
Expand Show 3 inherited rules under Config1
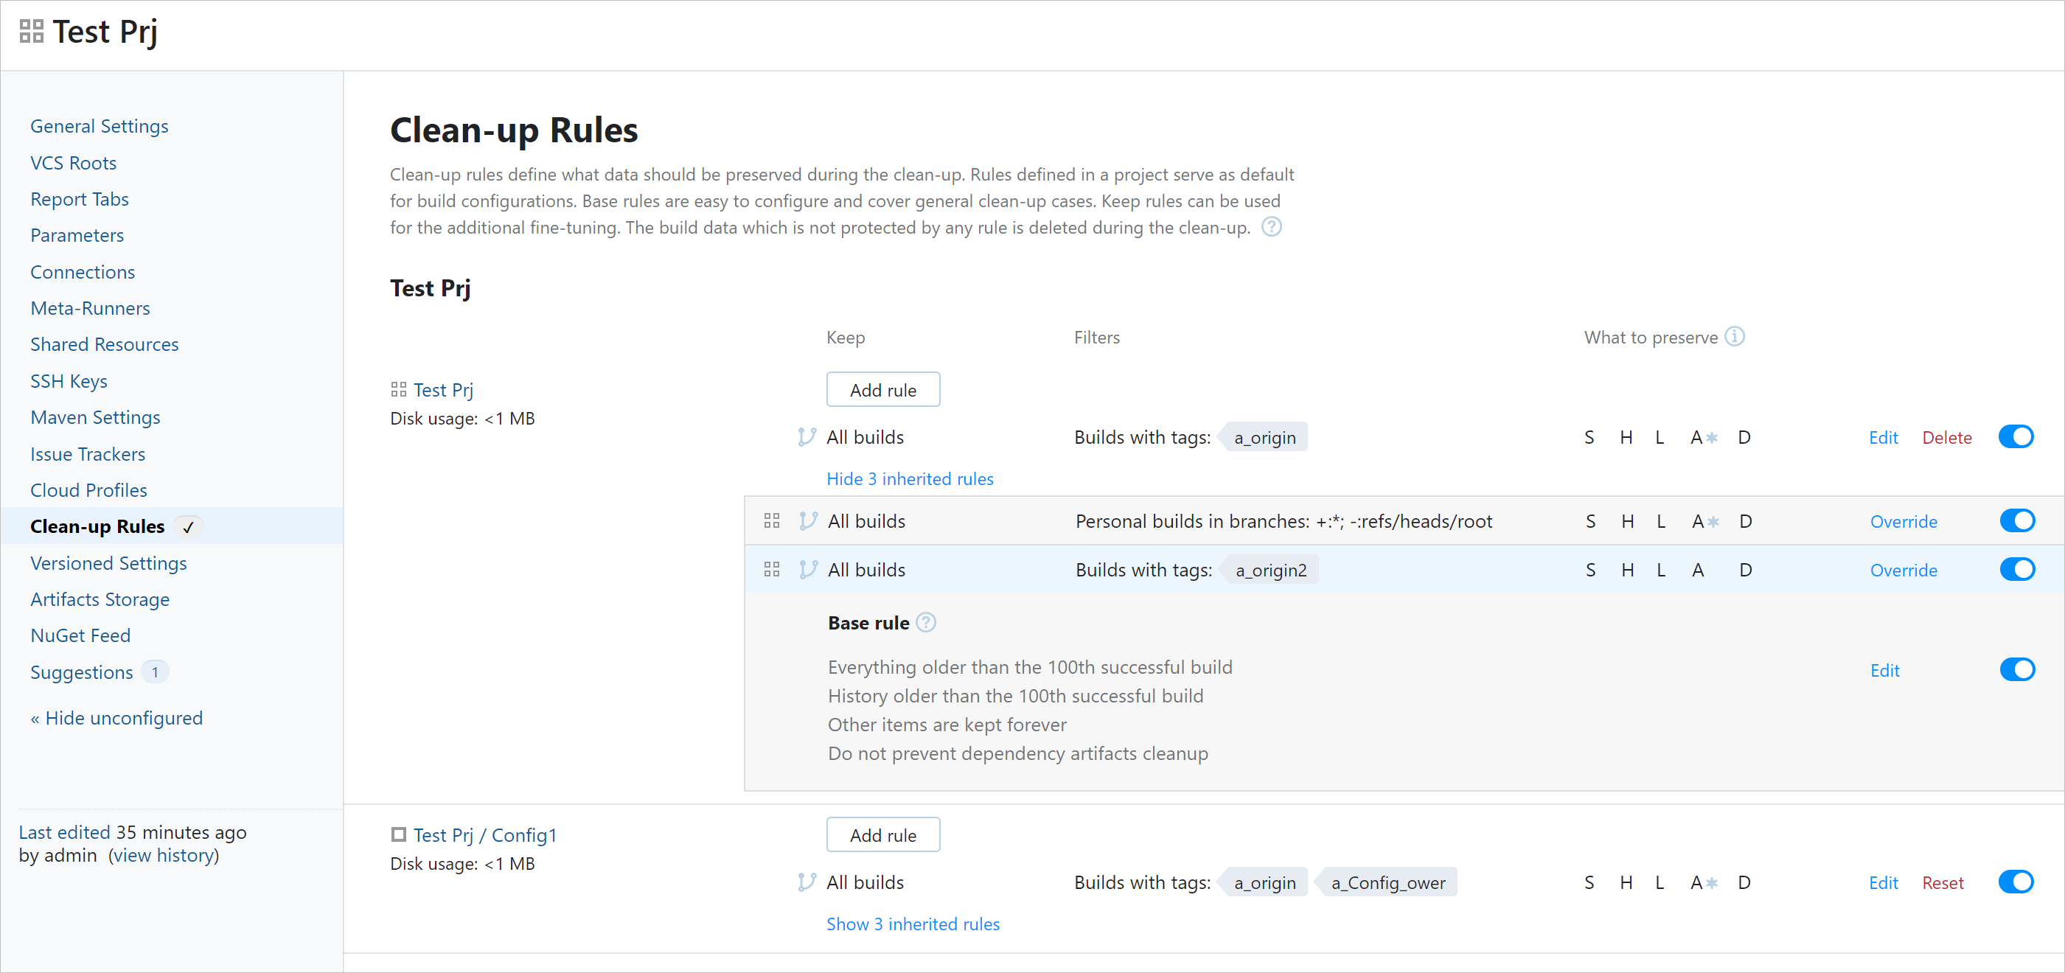[913, 924]
